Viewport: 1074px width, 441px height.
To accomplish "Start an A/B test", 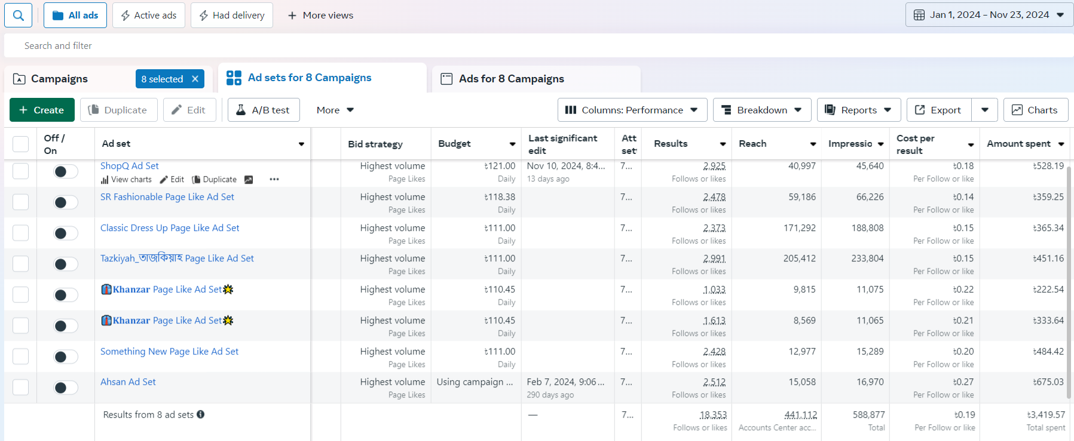I will point(264,110).
